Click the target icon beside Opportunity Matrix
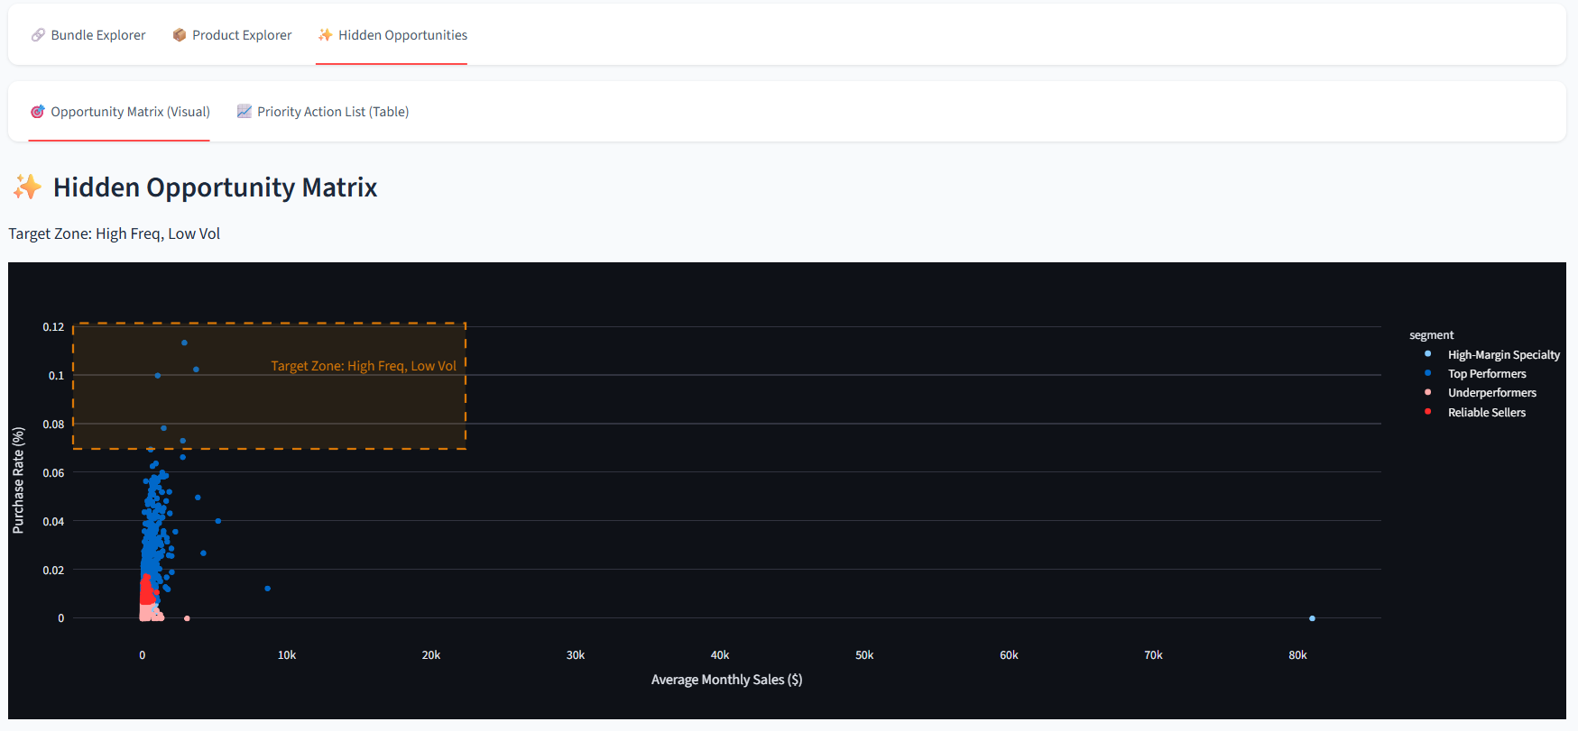The height and width of the screenshot is (731, 1578). pos(38,112)
